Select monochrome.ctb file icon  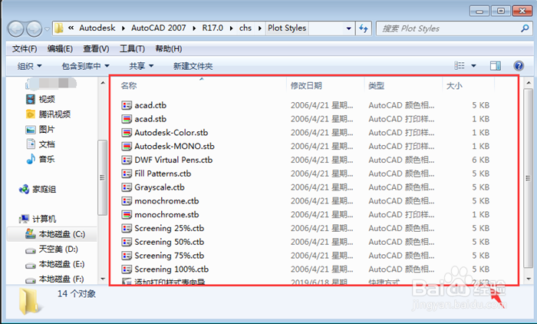click(x=127, y=201)
